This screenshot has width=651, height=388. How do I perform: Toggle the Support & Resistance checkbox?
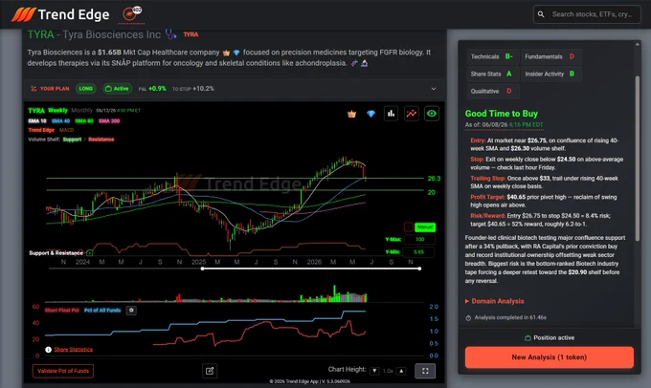pos(90,253)
